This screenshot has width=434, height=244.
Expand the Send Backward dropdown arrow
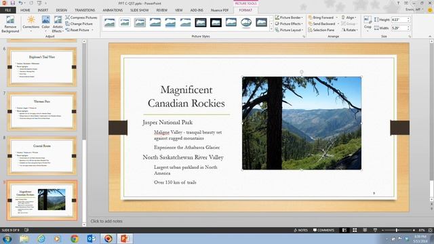click(338, 24)
